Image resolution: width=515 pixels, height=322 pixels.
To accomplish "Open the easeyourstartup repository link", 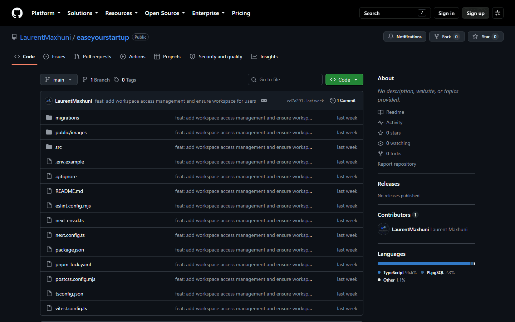I will 103,37.
